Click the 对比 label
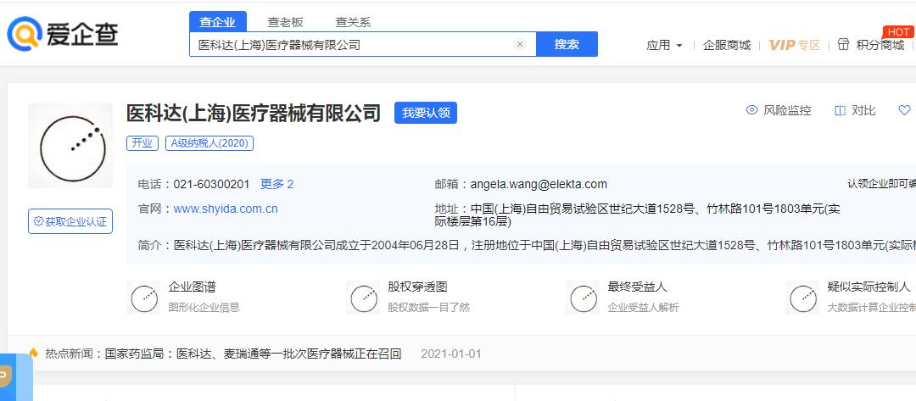Viewport: 916px width, 401px height. tap(863, 110)
